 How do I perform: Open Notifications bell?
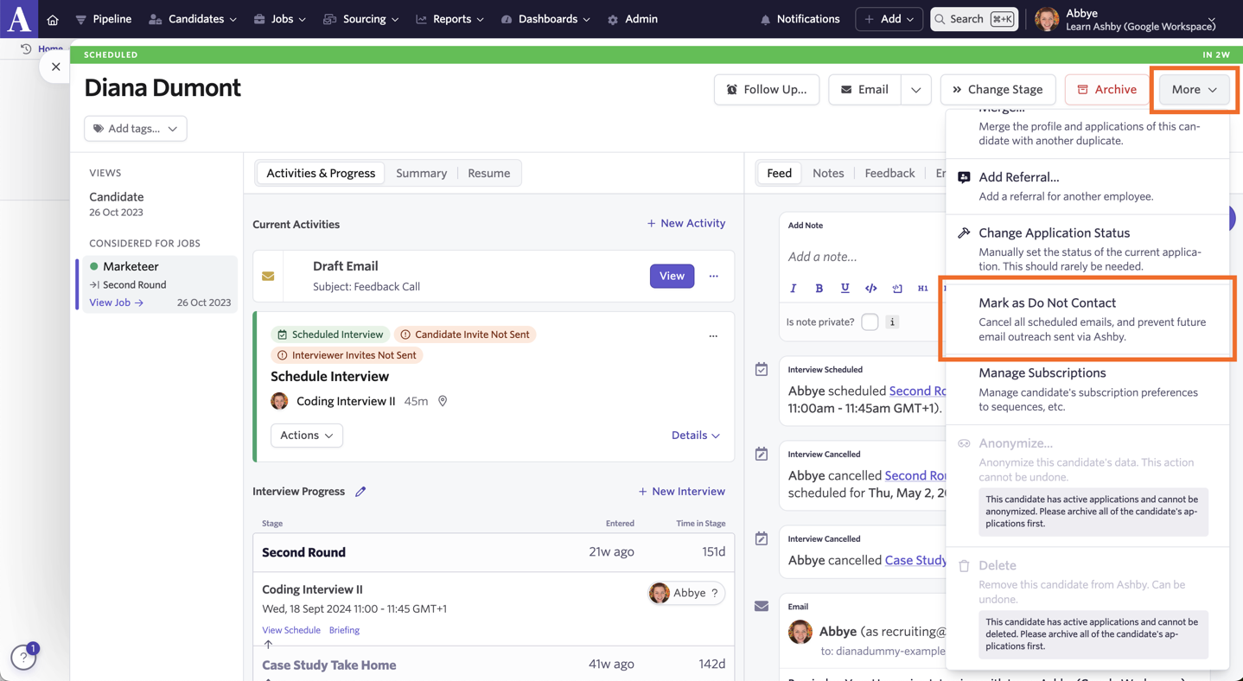(x=800, y=19)
